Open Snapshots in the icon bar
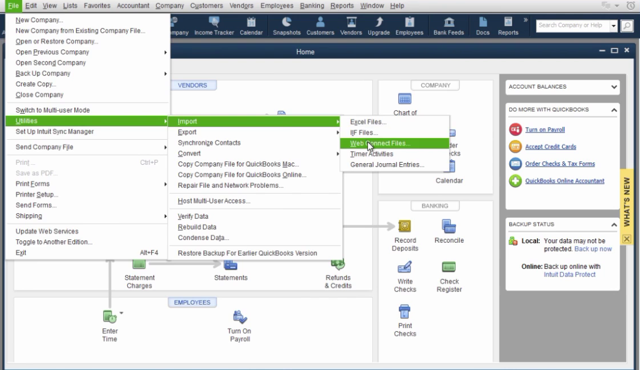Screen dimensions: 640x370 pos(286,26)
